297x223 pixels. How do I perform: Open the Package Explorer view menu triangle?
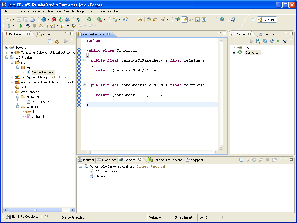(x=72, y=40)
